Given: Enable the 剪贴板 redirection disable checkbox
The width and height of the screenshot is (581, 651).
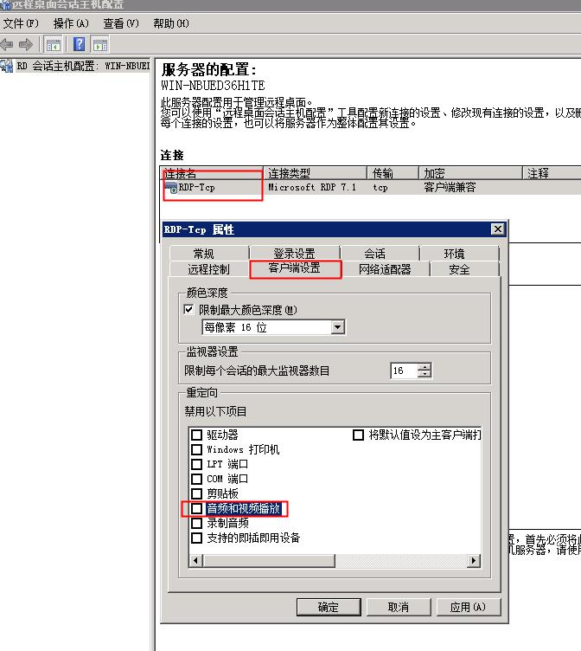Looking at the screenshot, I should pos(197,493).
